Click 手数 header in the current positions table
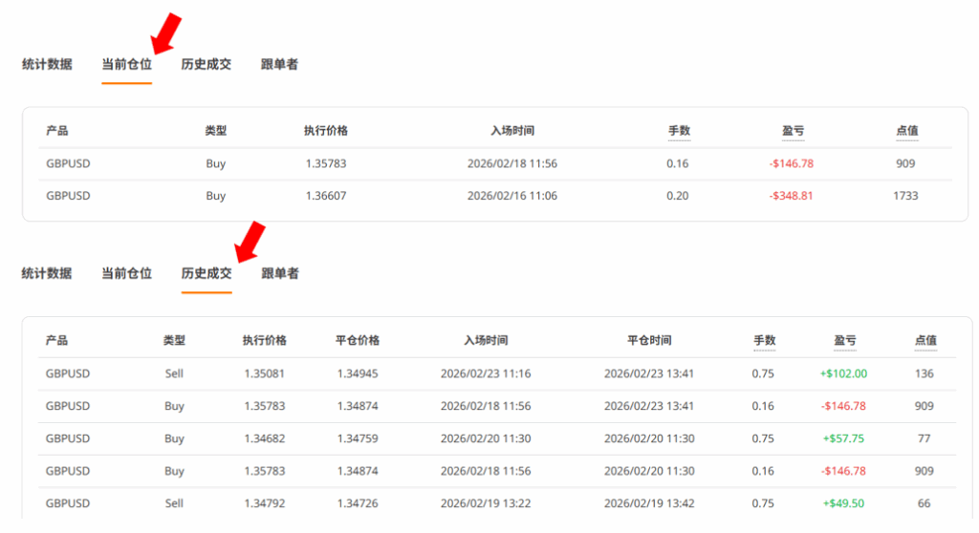Screen dimensions: 979x533 679,131
